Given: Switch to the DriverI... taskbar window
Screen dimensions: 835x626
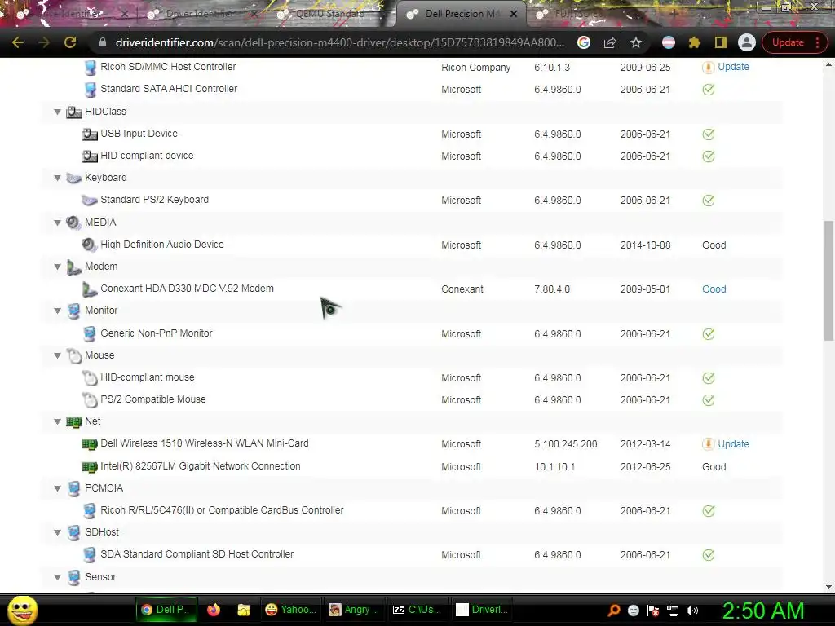Looking at the screenshot, I should (x=483, y=610).
